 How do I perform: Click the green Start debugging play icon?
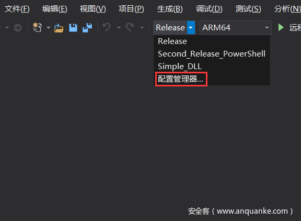click(x=281, y=28)
